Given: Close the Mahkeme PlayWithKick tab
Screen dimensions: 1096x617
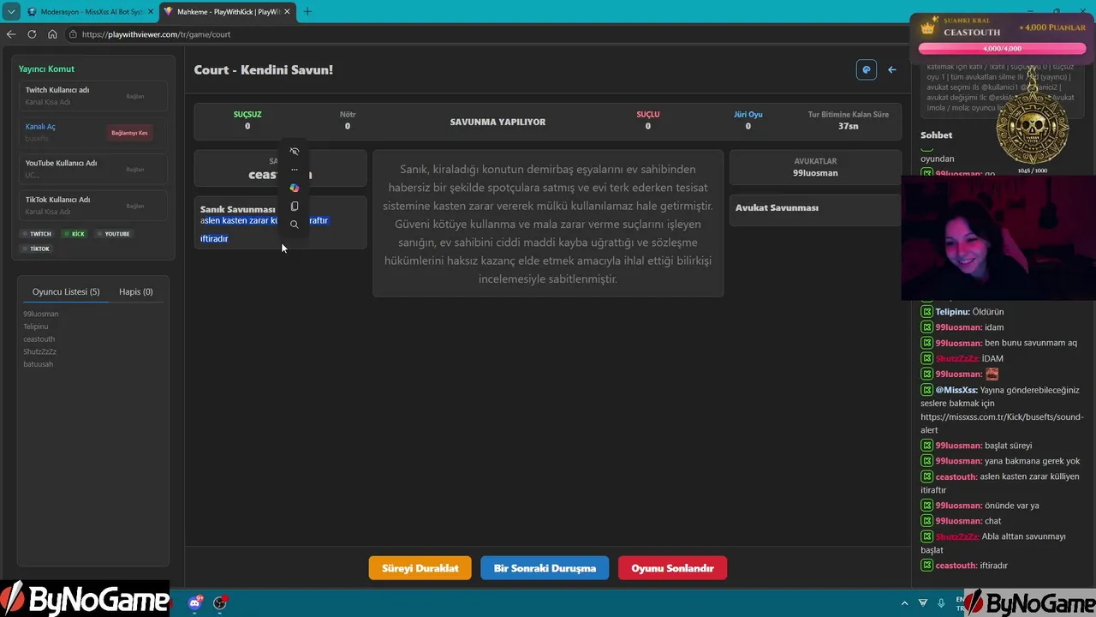Looking at the screenshot, I should [287, 12].
